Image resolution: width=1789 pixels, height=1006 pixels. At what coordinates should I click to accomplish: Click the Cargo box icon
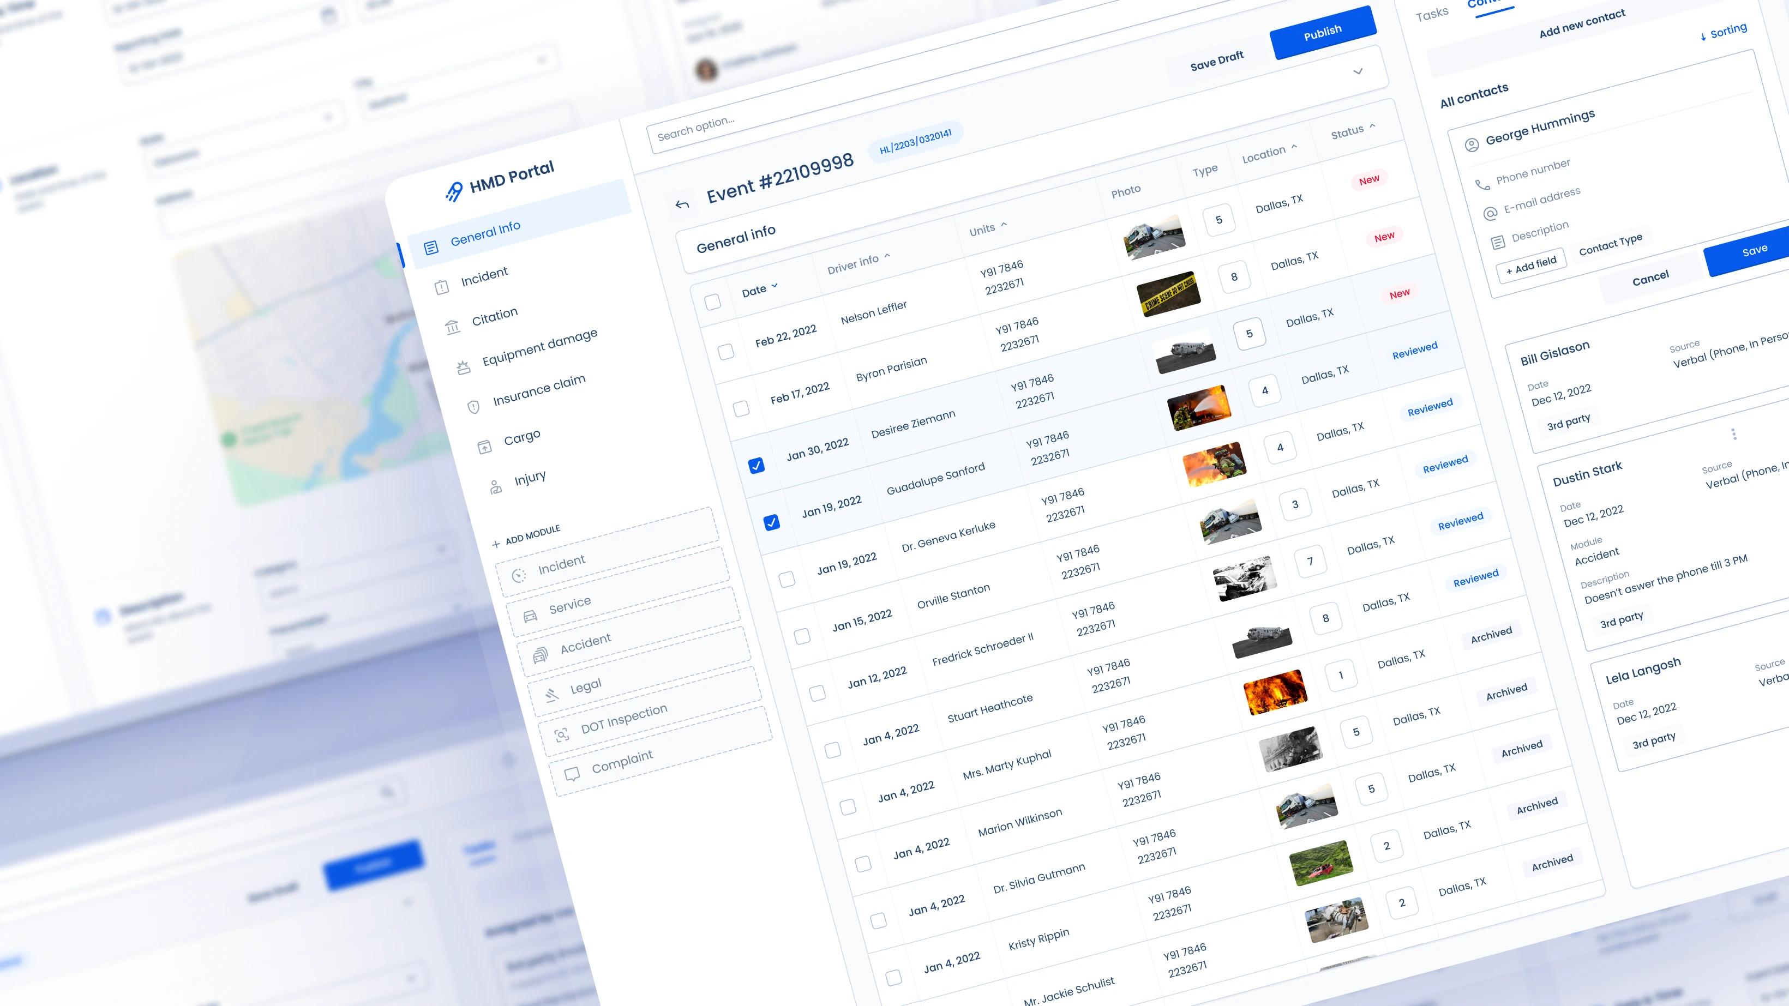tap(485, 447)
